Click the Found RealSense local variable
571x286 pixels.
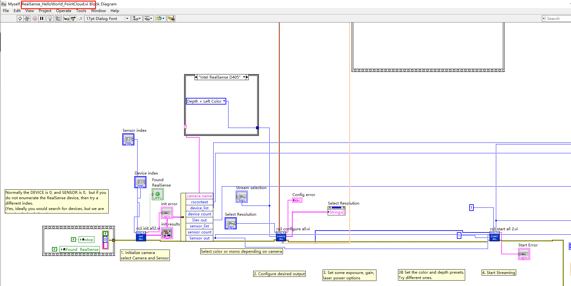pyautogui.click(x=80, y=250)
